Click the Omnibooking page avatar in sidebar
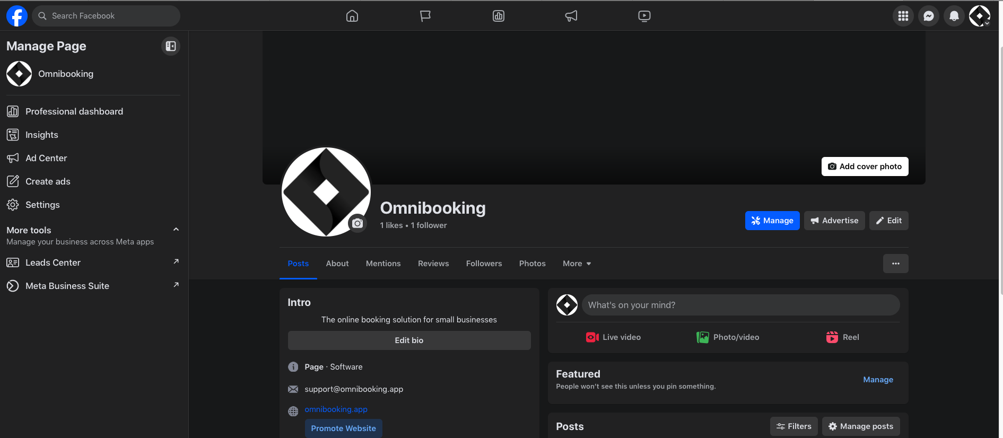This screenshot has width=1003, height=438. point(19,74)
